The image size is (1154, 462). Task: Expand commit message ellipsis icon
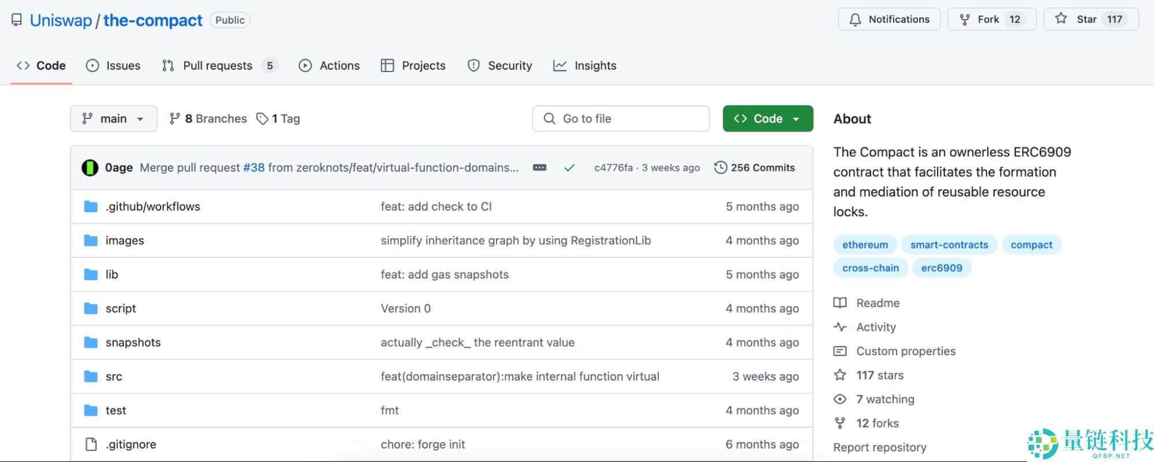[x=539, y=168]
